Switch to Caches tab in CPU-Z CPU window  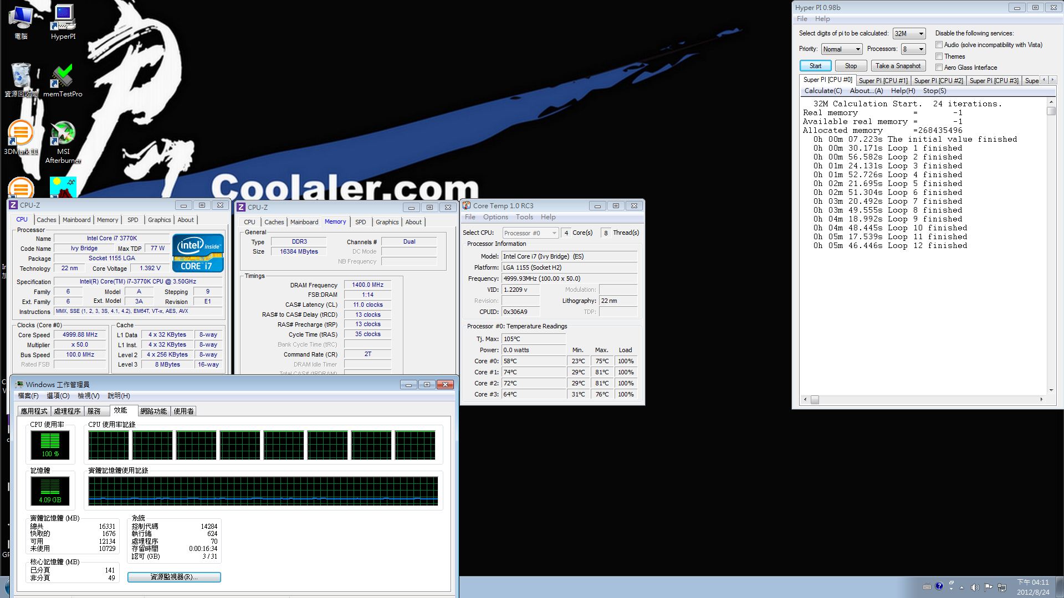pyautogui.click(x=46, y=220)
